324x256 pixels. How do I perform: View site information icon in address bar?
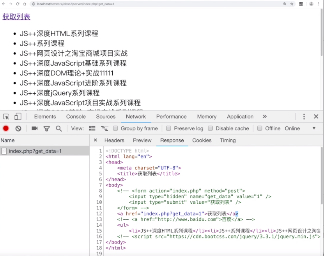tap(34, 4)
